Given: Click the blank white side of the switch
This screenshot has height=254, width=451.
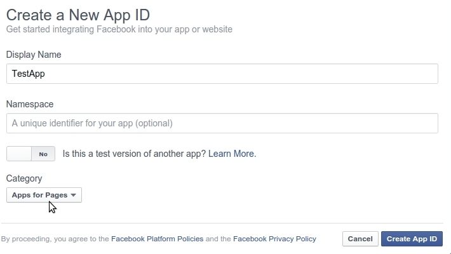Looking at the screenshot, I should pyautogui.click(x=19, y=154).
